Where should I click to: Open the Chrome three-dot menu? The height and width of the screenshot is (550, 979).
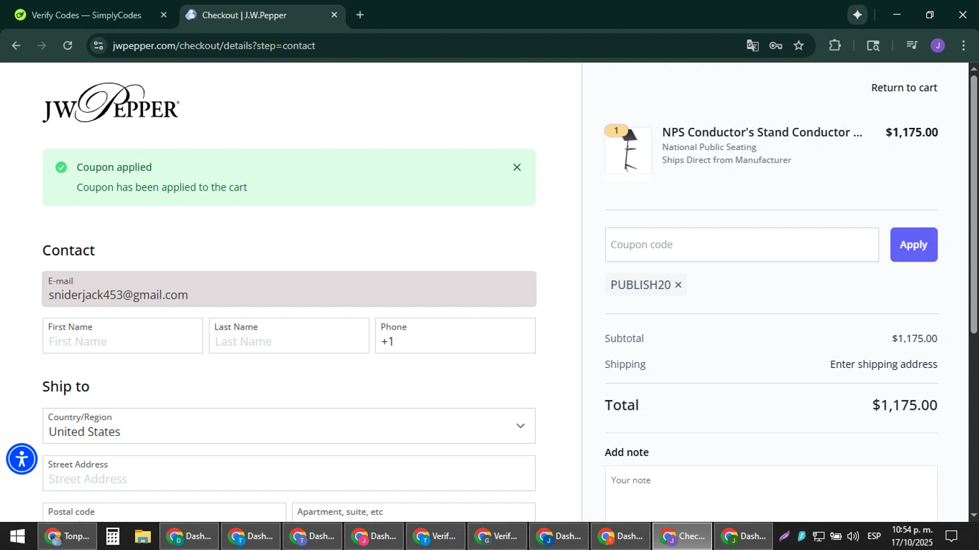963,46
